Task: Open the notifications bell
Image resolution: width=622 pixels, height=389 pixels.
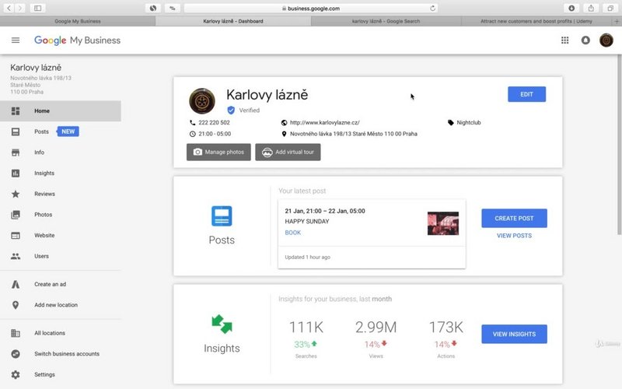Action: (x=585, y=40)
